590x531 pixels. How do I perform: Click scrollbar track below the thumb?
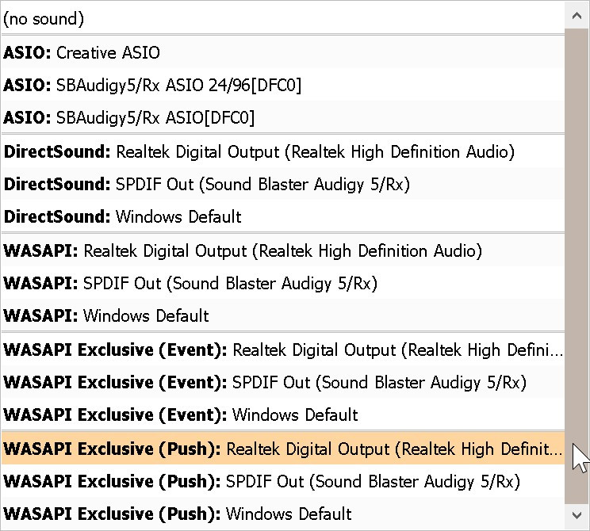click(x=577, y=503)
